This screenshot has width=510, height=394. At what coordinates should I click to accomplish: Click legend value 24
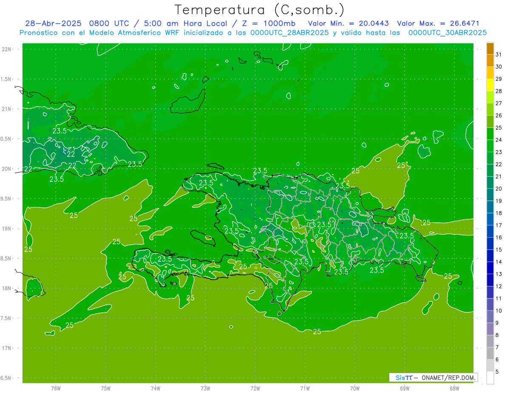tap(499, 140)
